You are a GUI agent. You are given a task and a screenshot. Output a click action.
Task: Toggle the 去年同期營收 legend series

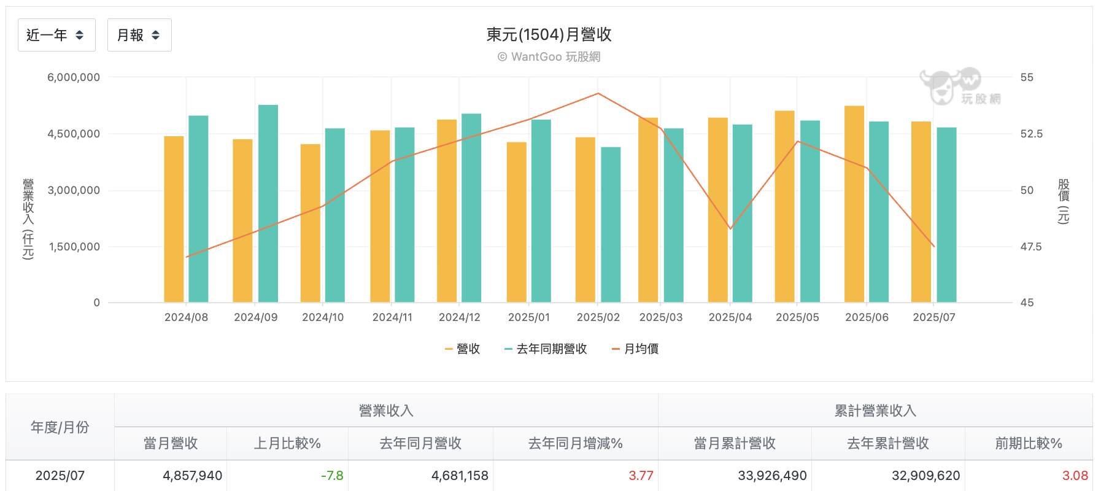pos(546,349)
